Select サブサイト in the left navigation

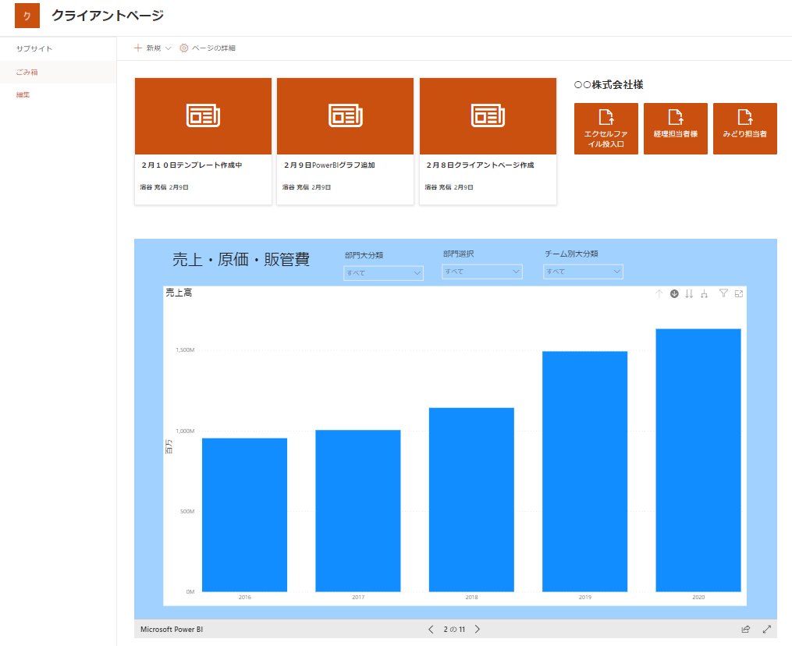pos(34,48)
